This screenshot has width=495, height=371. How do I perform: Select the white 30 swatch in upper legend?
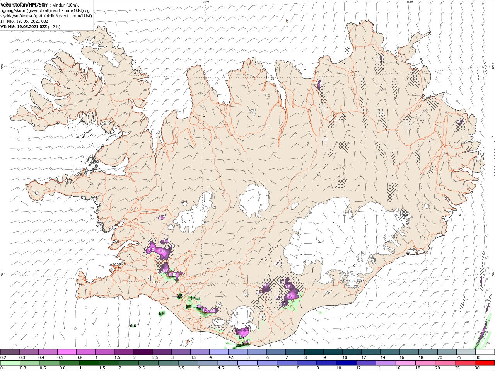tap(485, 352)
